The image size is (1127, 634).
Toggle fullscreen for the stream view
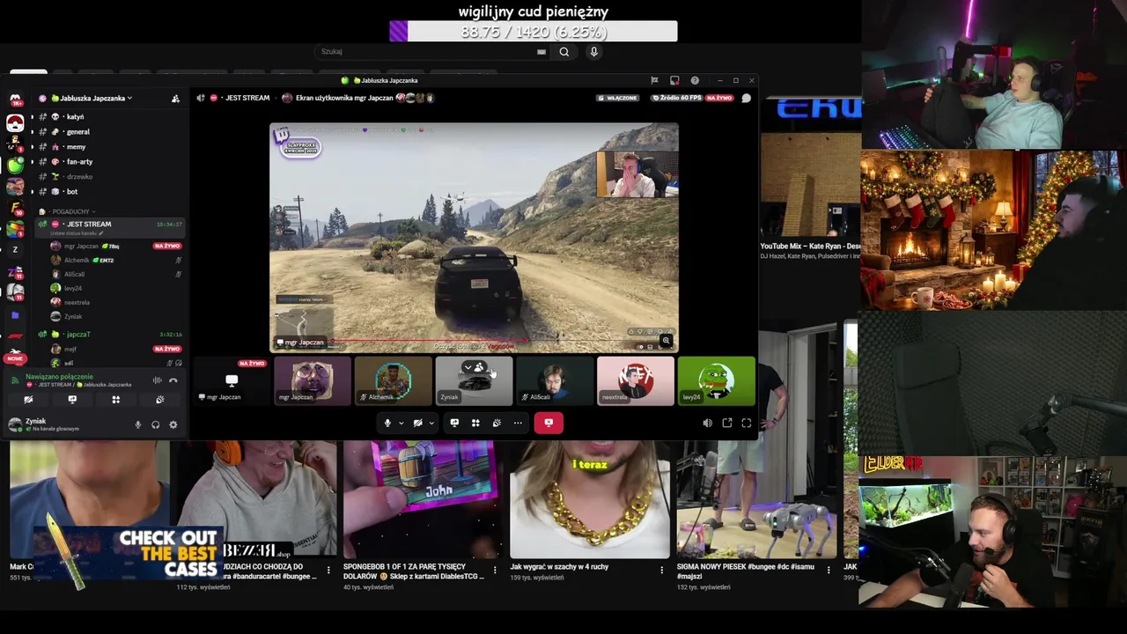click(747, 424)
